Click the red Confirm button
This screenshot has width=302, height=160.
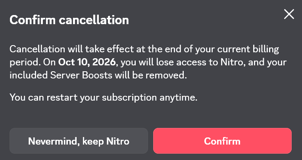pyautogui.click(x=222, y=141)
